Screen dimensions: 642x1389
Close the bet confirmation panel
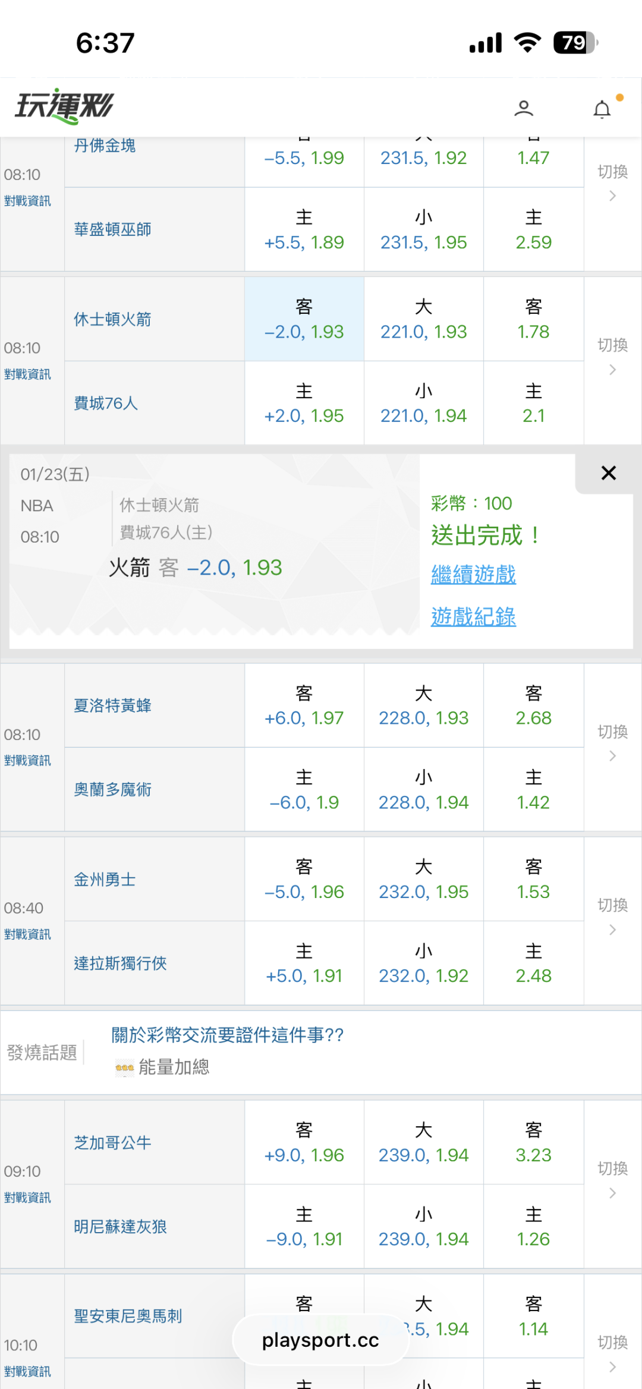click(x=608, y=473)
